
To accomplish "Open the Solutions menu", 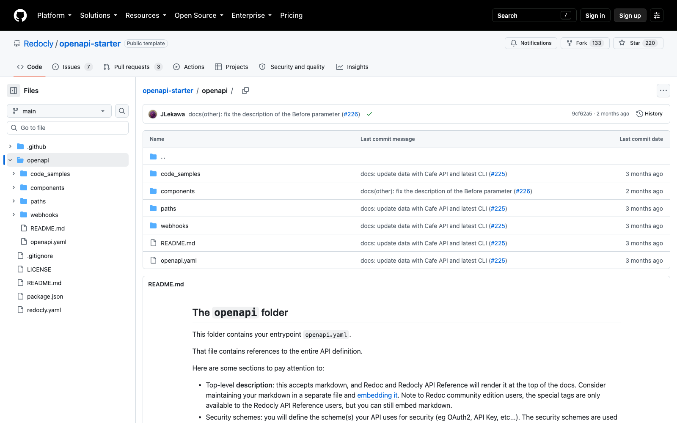I will [99, 15].
